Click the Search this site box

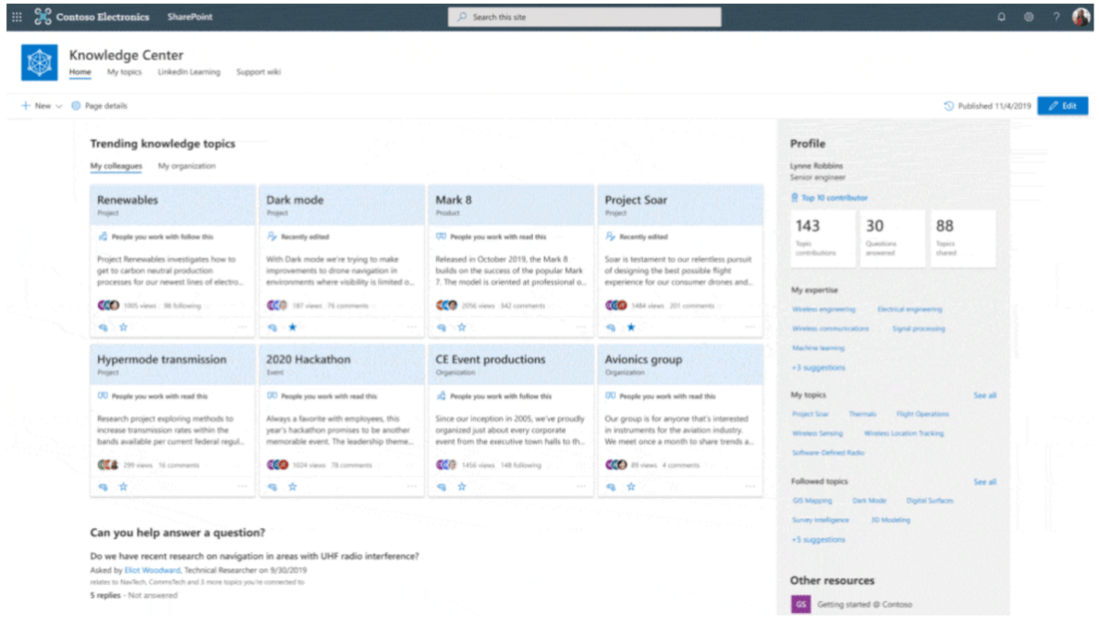click(584, 17)
